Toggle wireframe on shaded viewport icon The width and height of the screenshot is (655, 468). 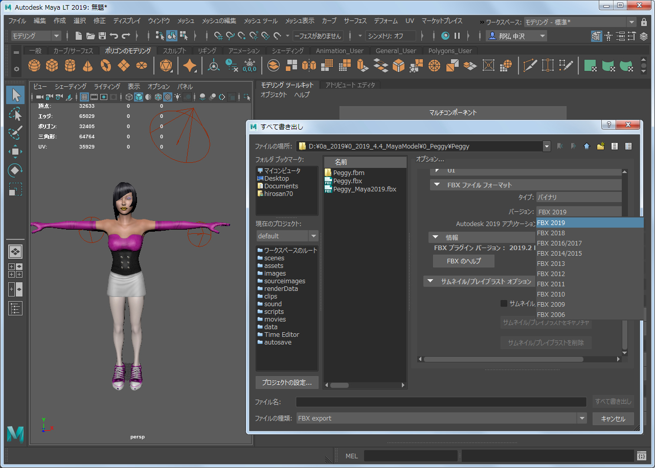pyautogui.click(x=158, y=97)
